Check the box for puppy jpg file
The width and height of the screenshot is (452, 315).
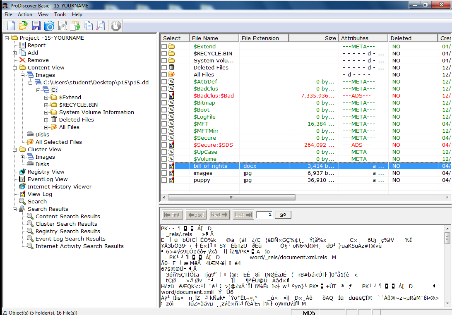point(164,180)
